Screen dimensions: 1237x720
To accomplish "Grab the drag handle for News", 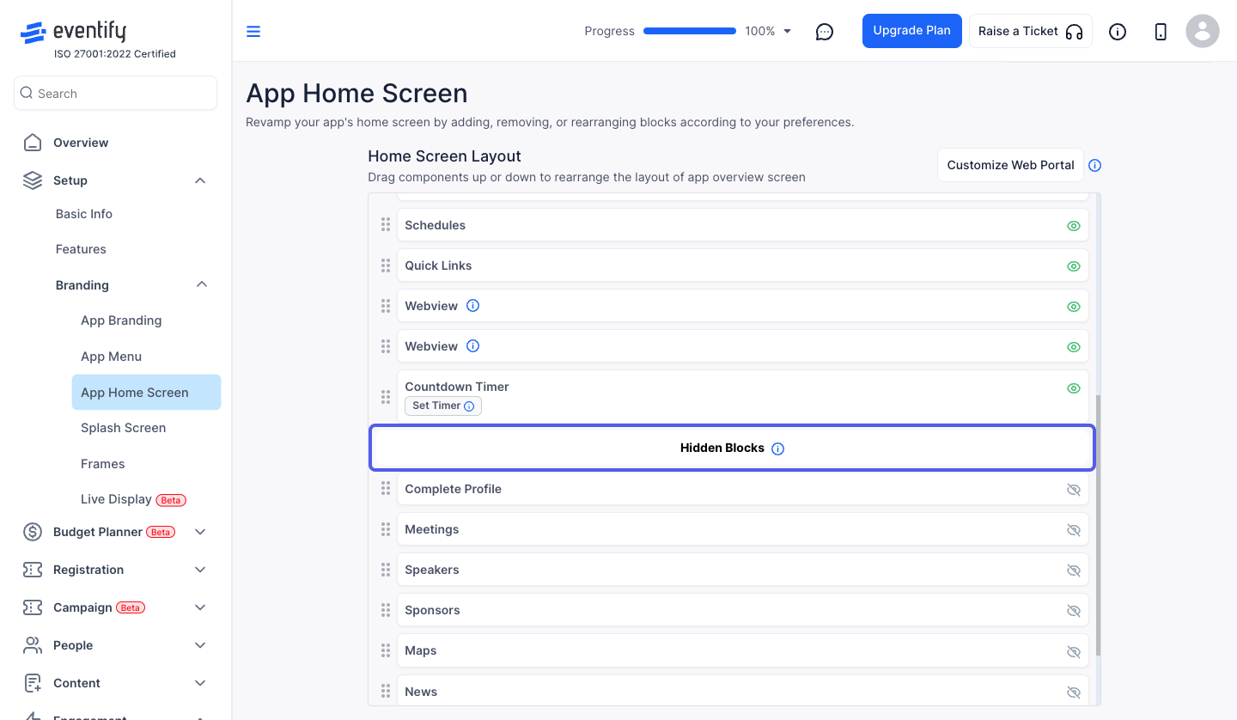I will tap(386, 691).
